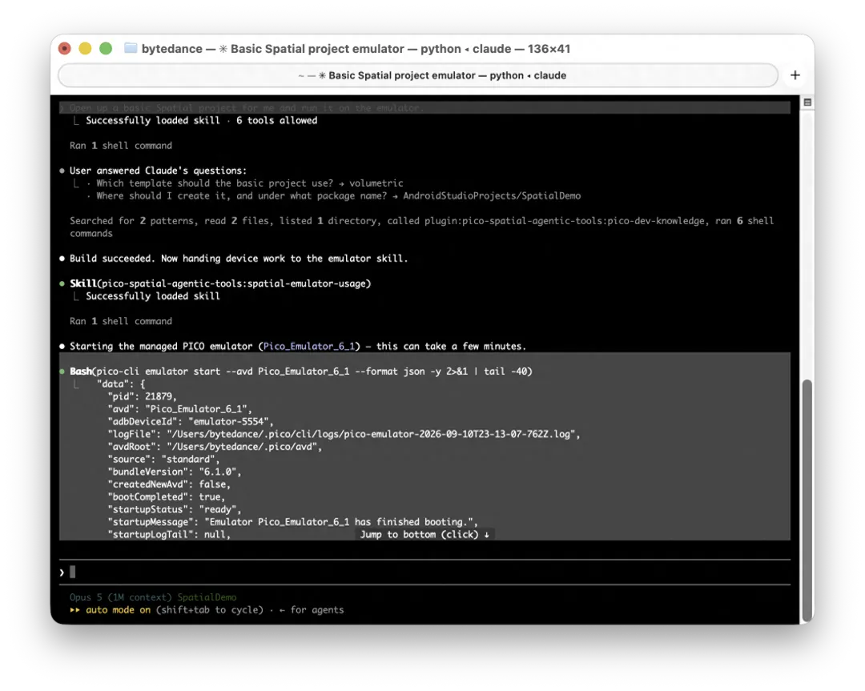Screen dimensions: 865x691
Task: Click the scroll marker icon above the scrollbar
Action: [807, 102]
